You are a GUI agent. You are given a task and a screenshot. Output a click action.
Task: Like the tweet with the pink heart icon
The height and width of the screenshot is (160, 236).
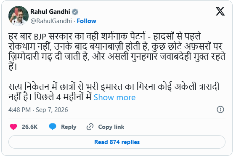tap(13, 127)
